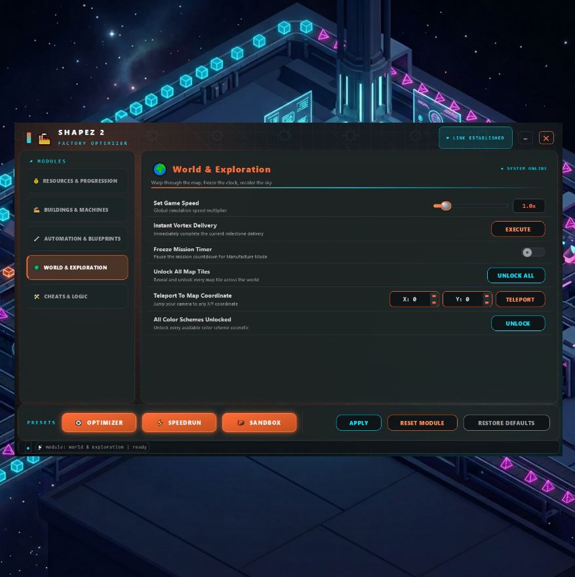Click the Teleport To Map Coordinate label
575x577 pixels.
tap(192, 296)
